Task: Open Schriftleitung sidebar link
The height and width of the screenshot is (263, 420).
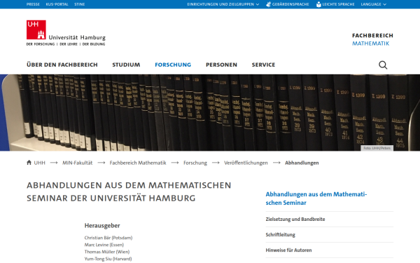Action: (x=280, y=234)
